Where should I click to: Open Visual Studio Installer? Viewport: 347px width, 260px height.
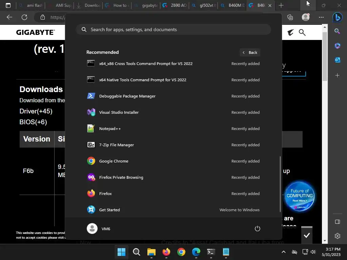173,112
